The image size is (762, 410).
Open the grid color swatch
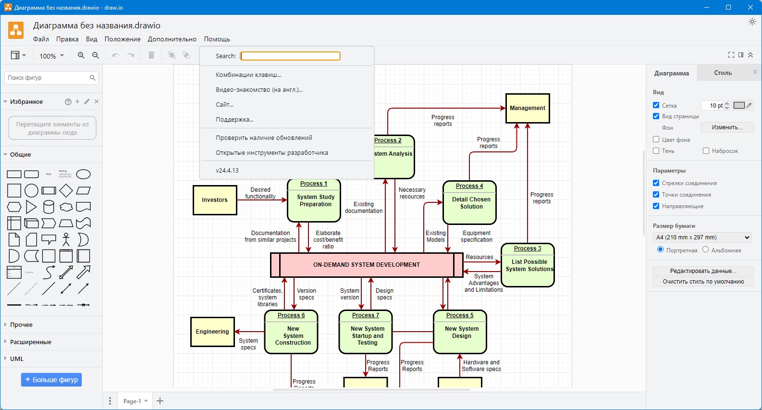pyautogui.click(x=739, y=106)
